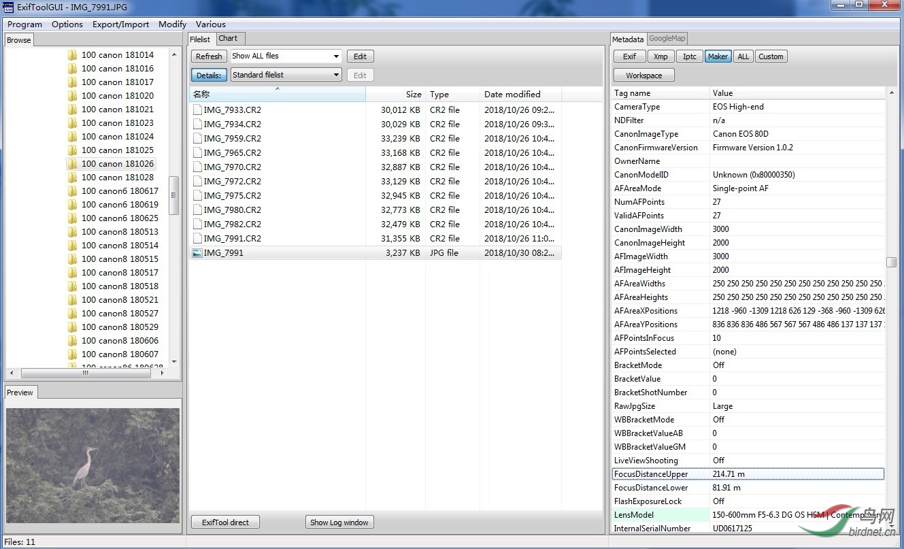Click the folder icon for 100 canon 181026
The image size is (904, 549).
[x=73, y=164]
